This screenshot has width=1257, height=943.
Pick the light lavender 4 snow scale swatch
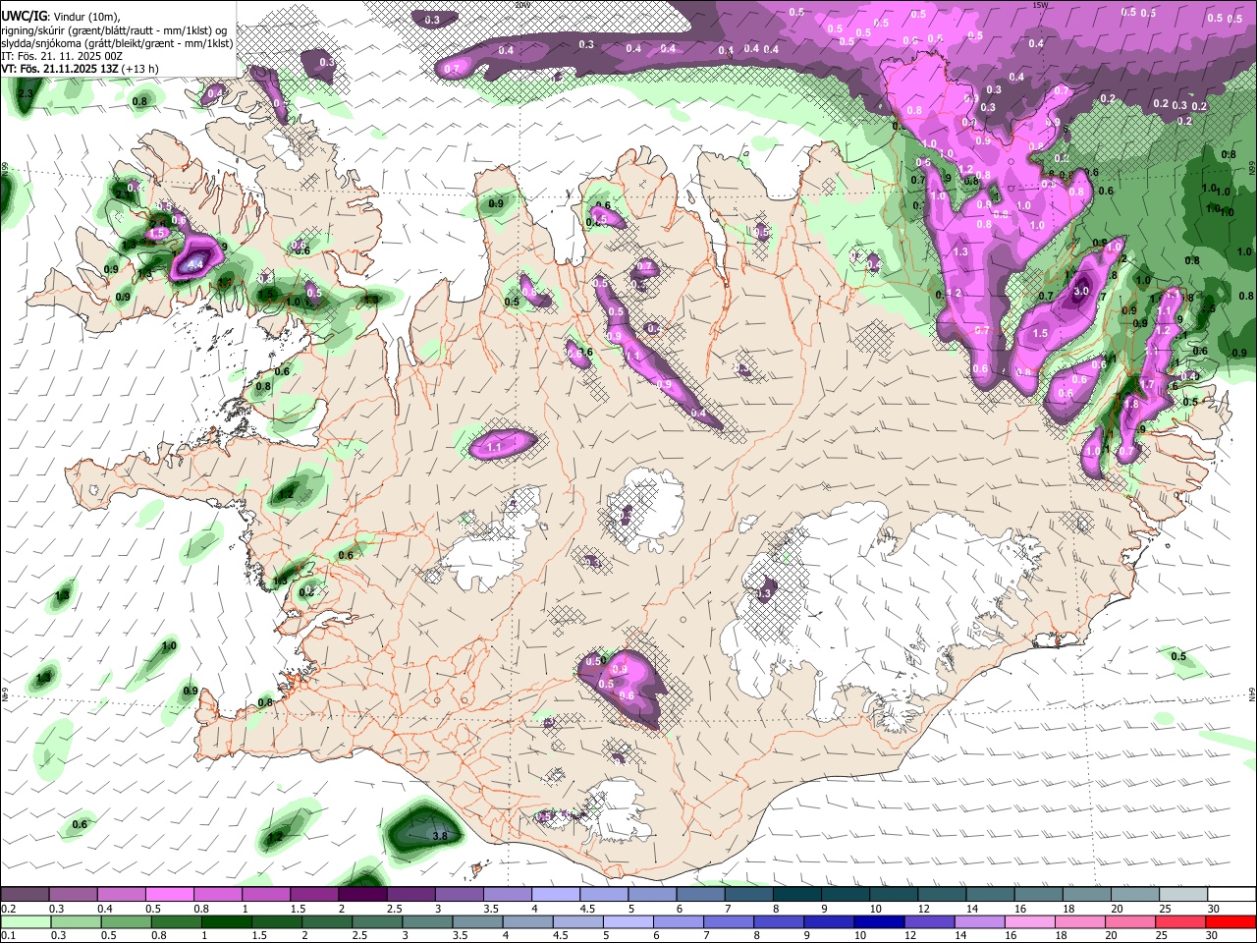pos(554,895)
